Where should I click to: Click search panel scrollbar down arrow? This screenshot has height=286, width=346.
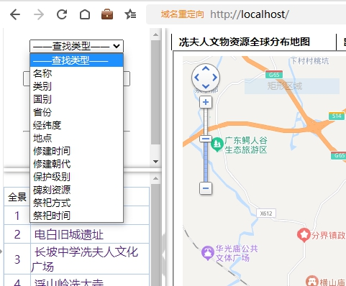point(155,162)
